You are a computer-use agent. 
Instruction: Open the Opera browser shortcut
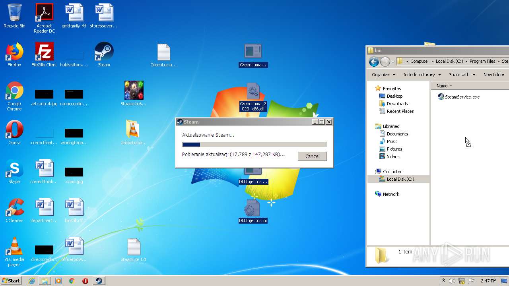click(x=14, y=133)
